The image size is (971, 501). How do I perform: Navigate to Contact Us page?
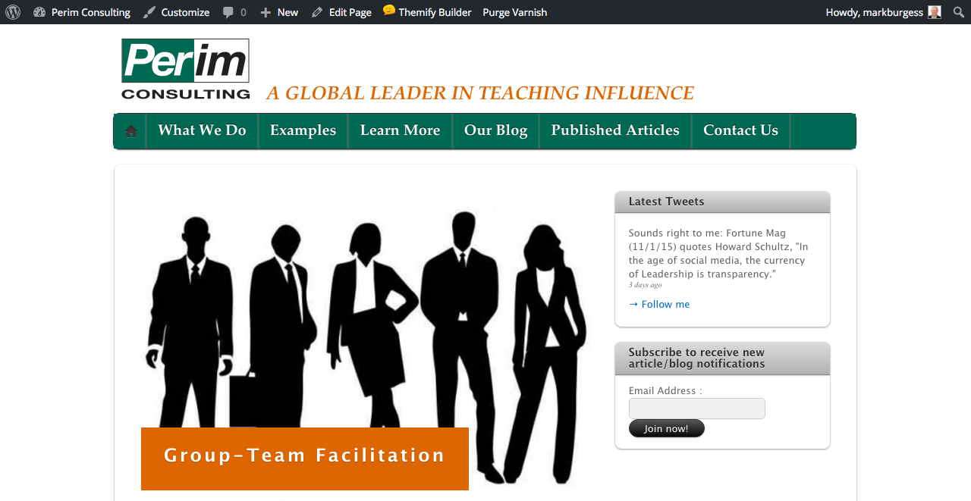coord(740,130)
